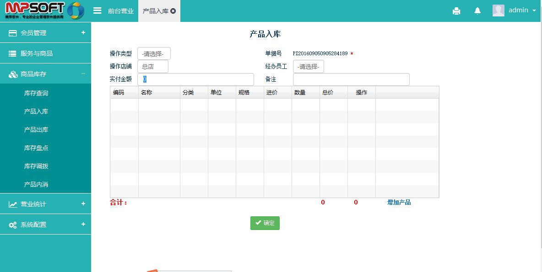
Task: Select an employee in 经办员工 dropdown
Action: (308, 67)
